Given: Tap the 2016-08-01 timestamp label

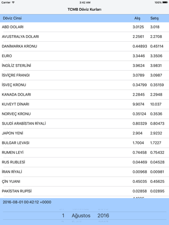Looking at the screenshot, I should point(27,202).
